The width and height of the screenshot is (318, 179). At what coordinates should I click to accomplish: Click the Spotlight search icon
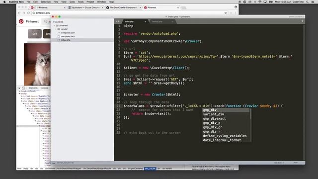tap(308, 2)
